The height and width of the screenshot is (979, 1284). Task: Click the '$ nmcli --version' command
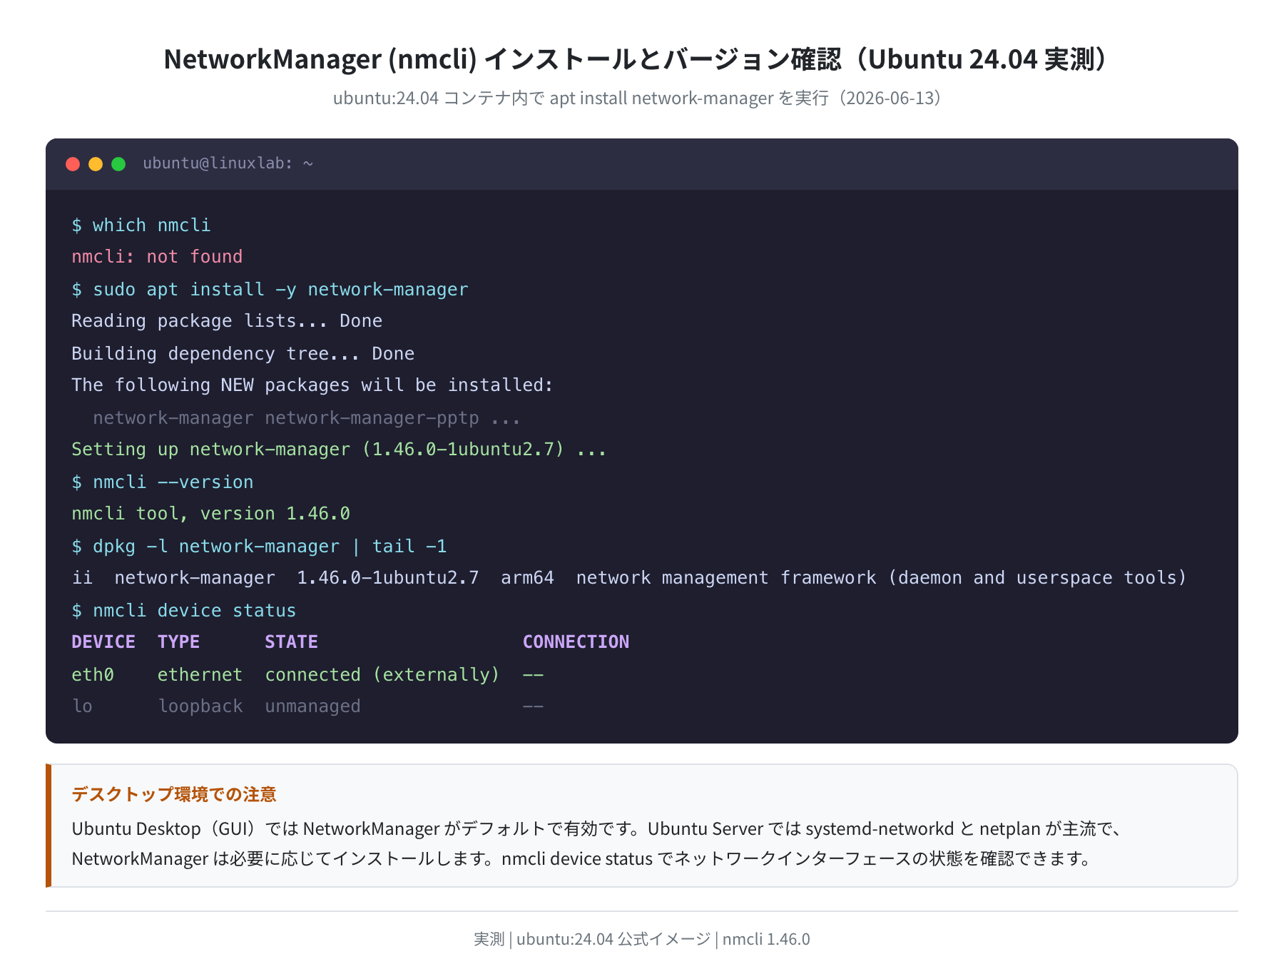[x=163, y=482]
